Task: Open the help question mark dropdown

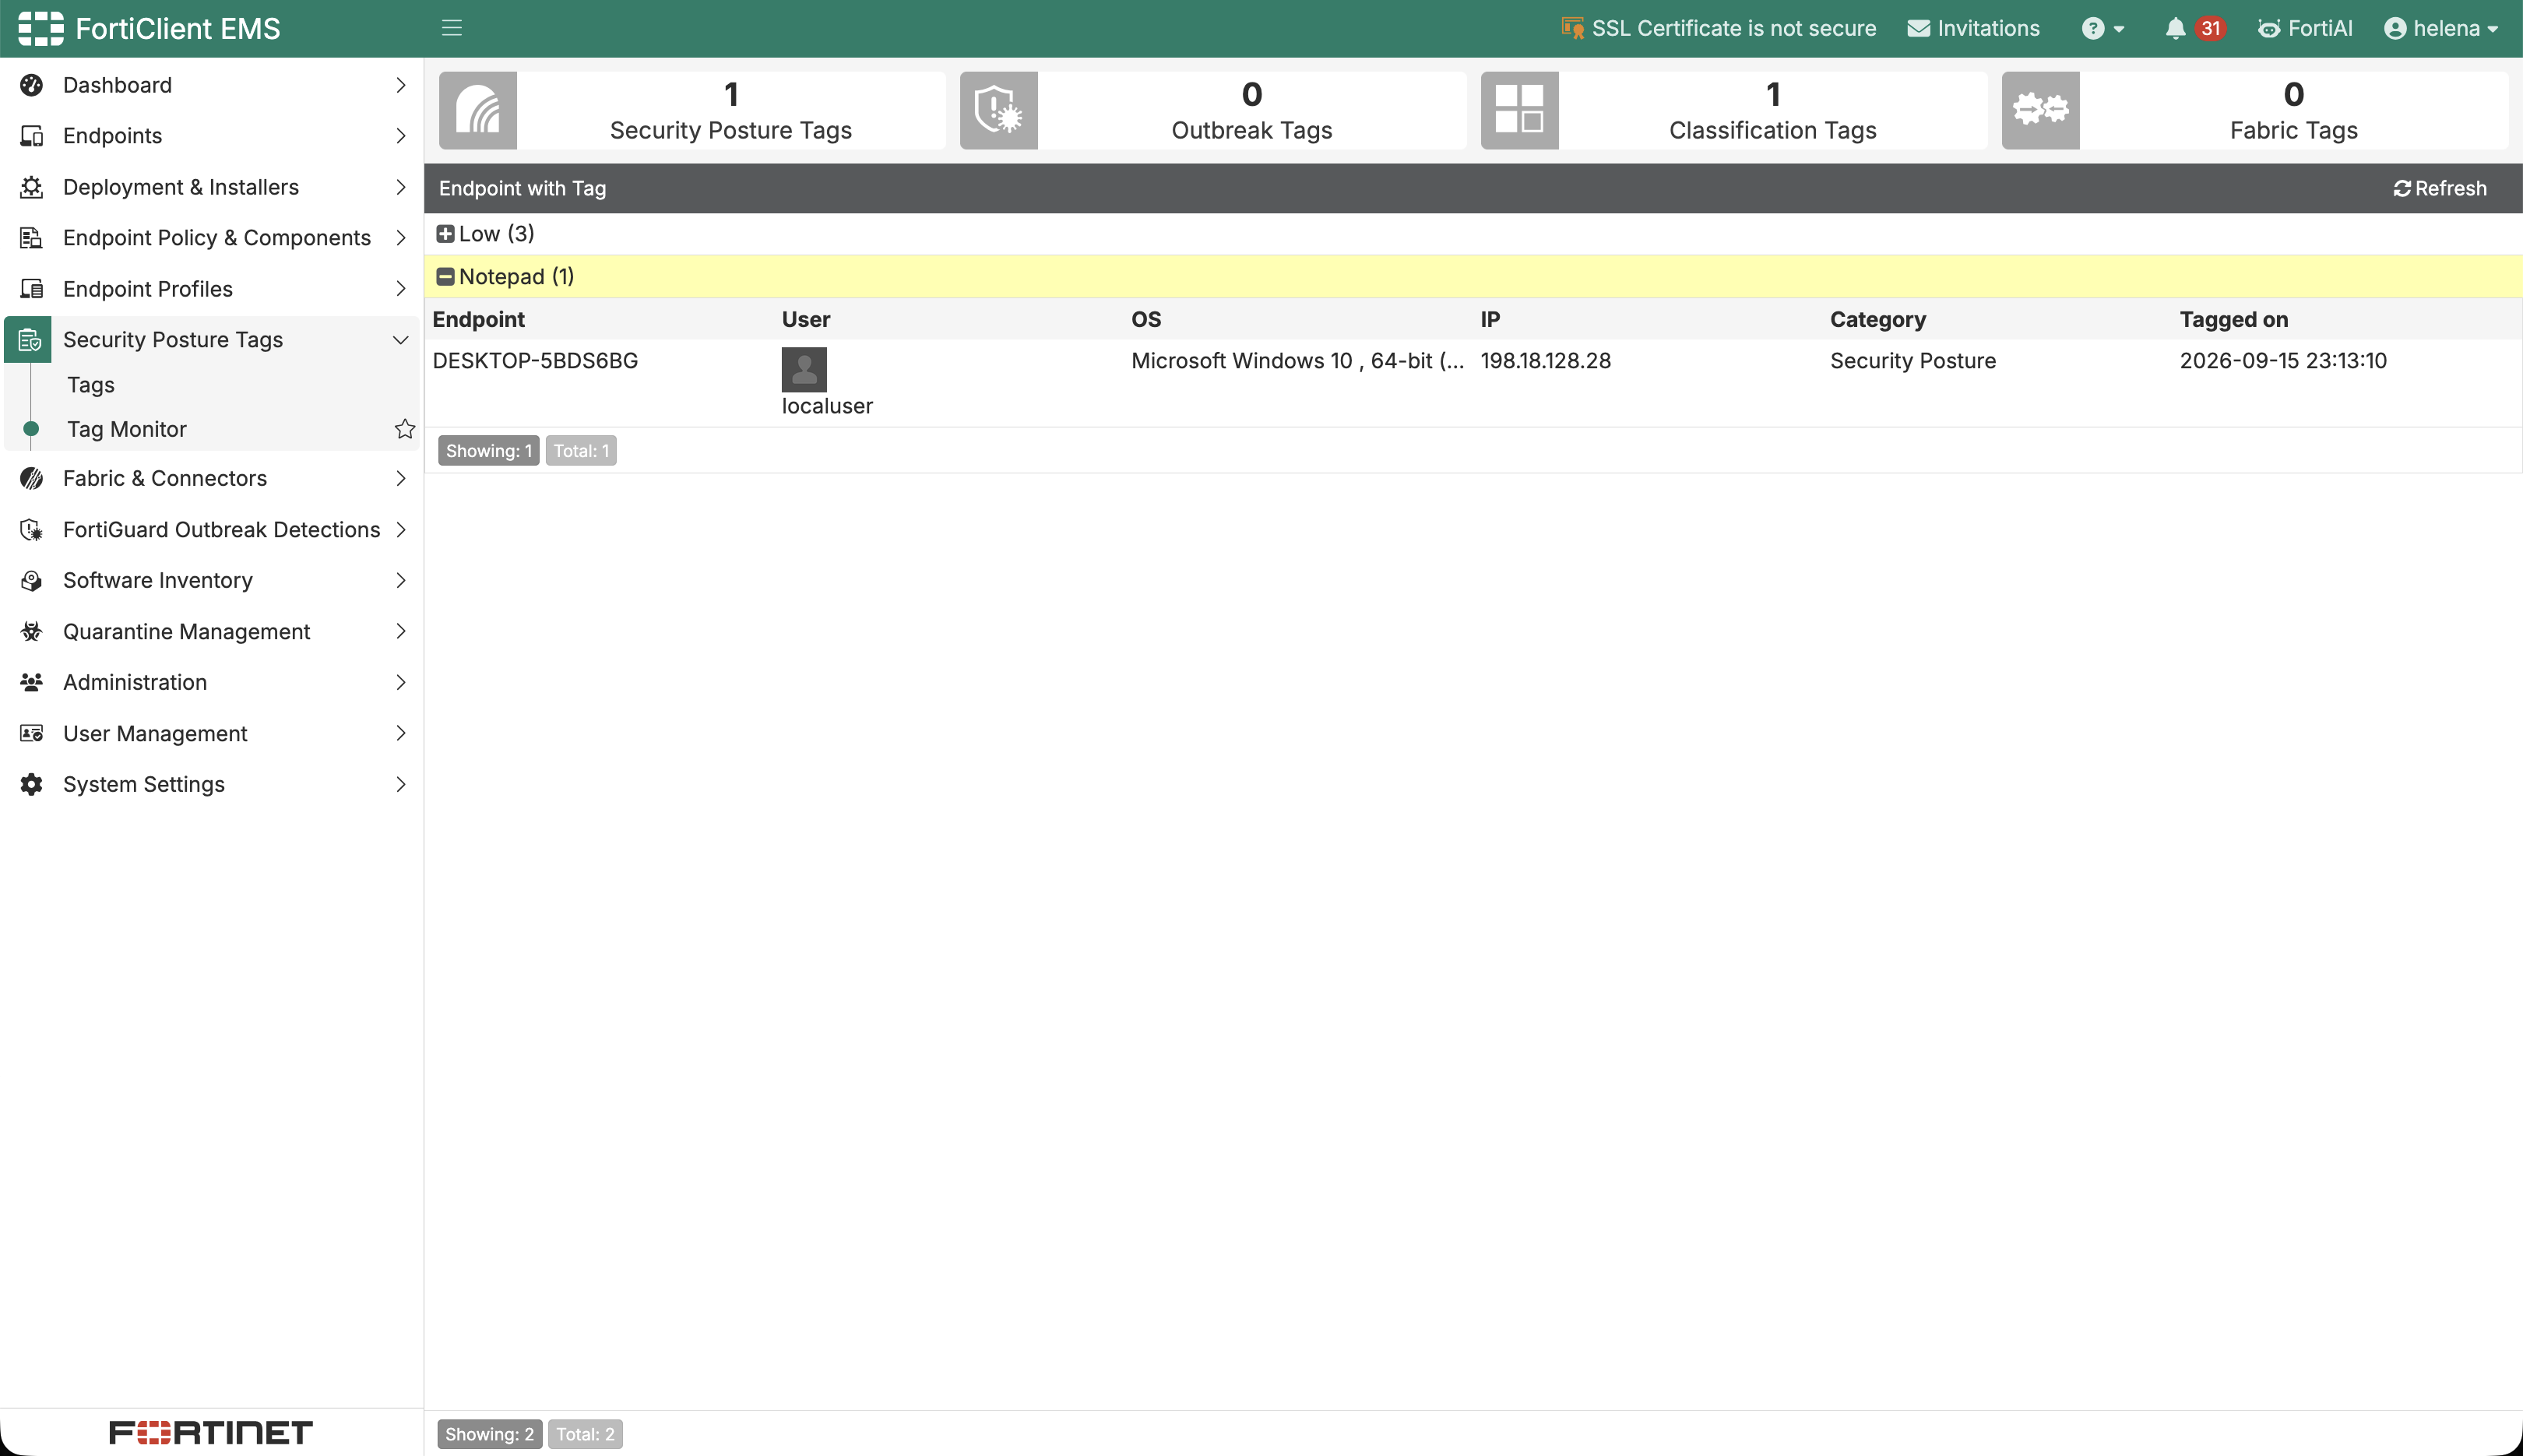Action: point(2103,28)
